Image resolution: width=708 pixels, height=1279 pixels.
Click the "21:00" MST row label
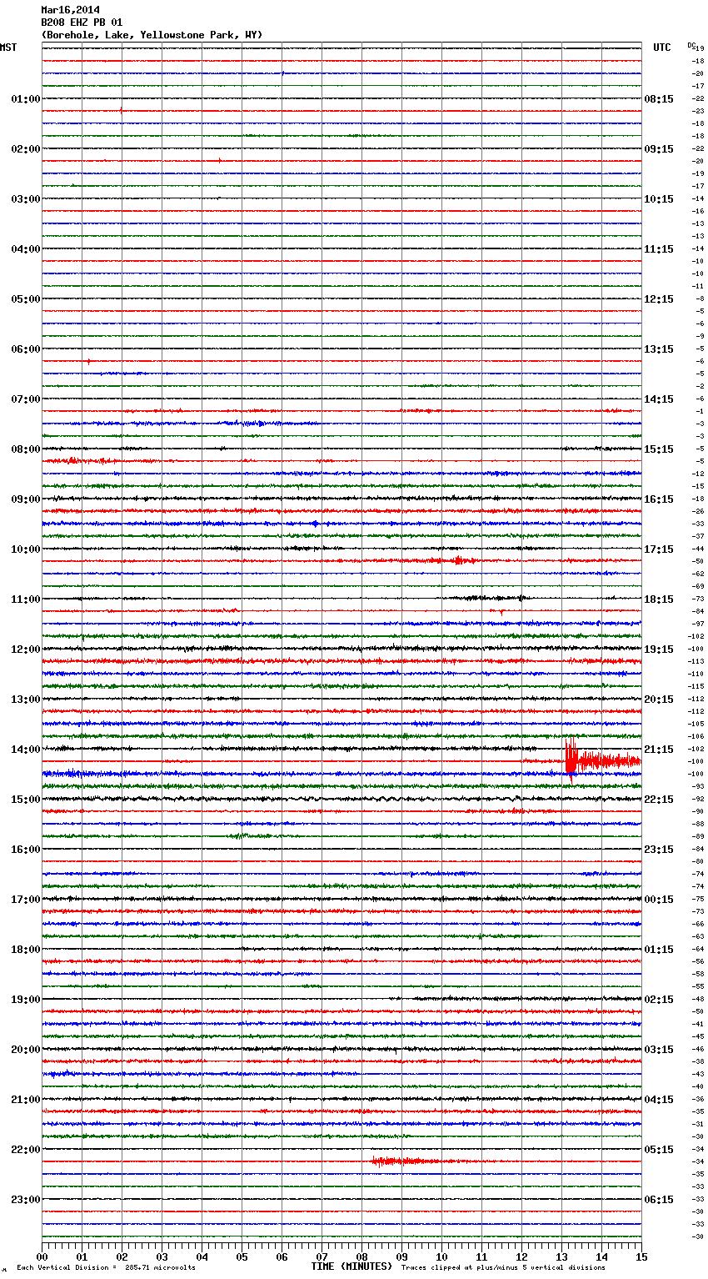(26, 1100)
